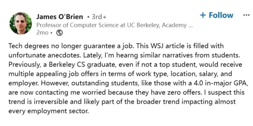Screen dimensions: 253x126
Task: Click the final 'every employment sector' line
Action: tap(48, 111)
